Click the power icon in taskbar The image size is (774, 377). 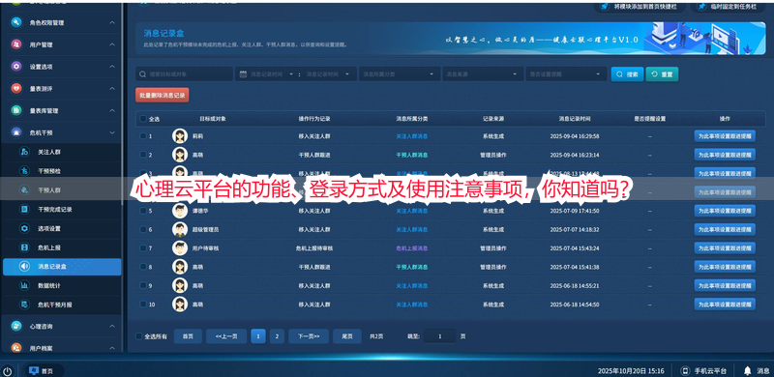pos(8,371)
